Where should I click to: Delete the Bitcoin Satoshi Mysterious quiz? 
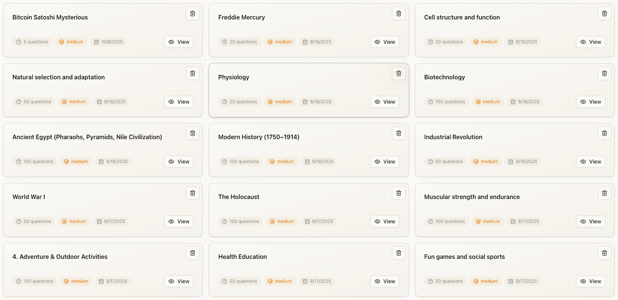193,13
